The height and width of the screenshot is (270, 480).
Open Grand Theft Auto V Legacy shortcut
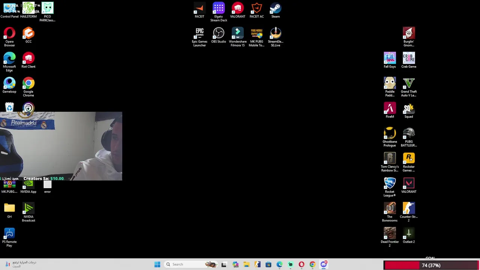(409, 87)
